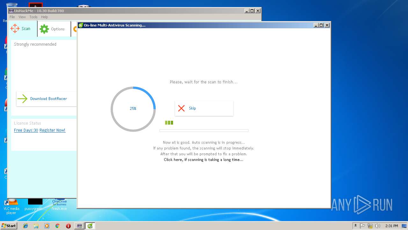
Task: Click the 2:31 PM system clock
Action: pos(392,226)
